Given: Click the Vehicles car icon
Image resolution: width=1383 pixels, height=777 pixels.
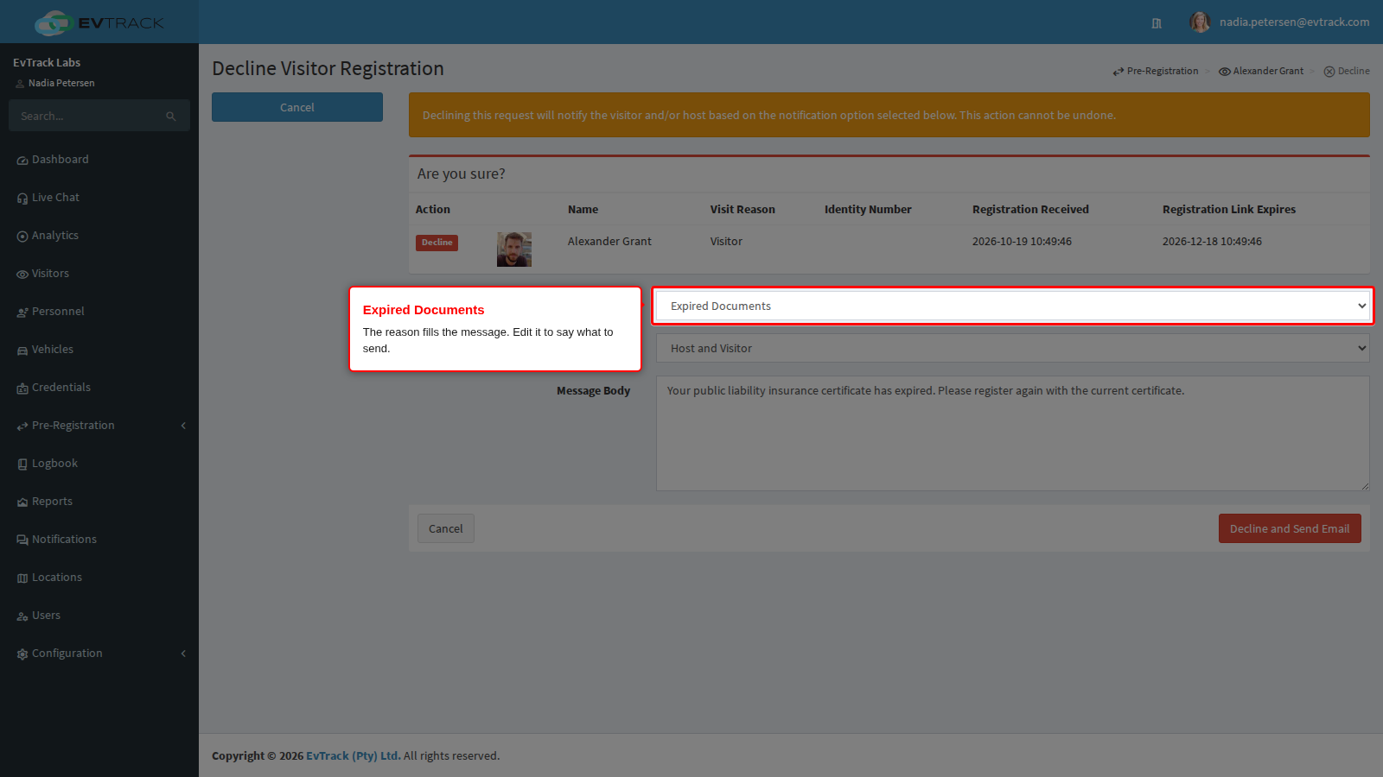Looking at the screenshot, I should pos(22,351).
